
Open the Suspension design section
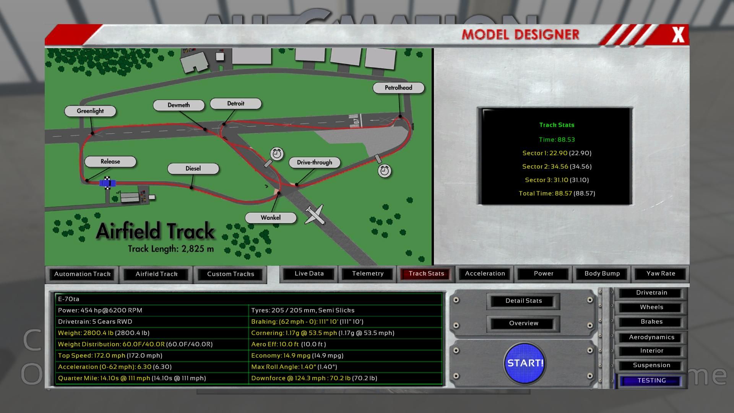pos(651,366)
